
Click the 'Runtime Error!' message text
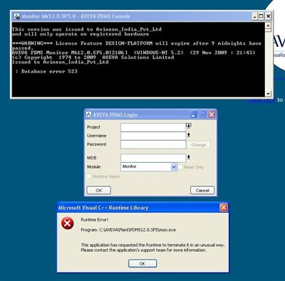[95, 220]
